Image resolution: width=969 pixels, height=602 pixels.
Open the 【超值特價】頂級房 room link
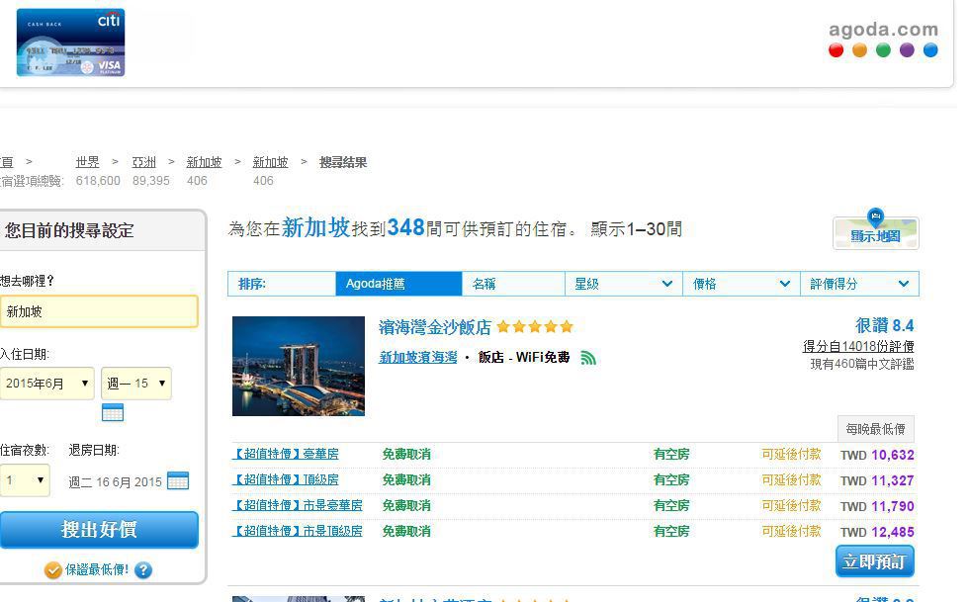tap(286, 479)
